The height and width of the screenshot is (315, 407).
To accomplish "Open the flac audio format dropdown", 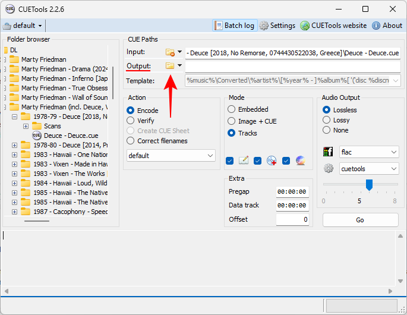I will pos(368,152).
